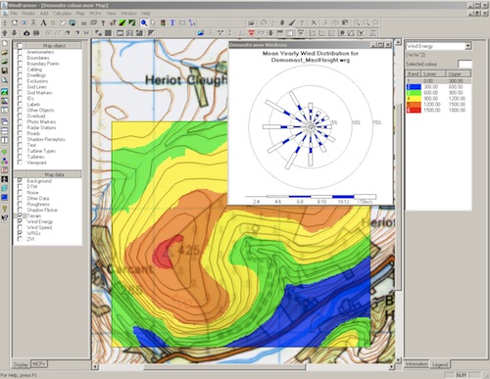Click the blue layered folder icon
490x379 pixels.
[201, 33]
